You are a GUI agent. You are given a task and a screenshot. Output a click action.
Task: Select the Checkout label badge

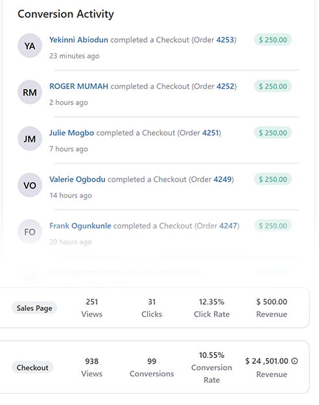(x=32, y=367)
